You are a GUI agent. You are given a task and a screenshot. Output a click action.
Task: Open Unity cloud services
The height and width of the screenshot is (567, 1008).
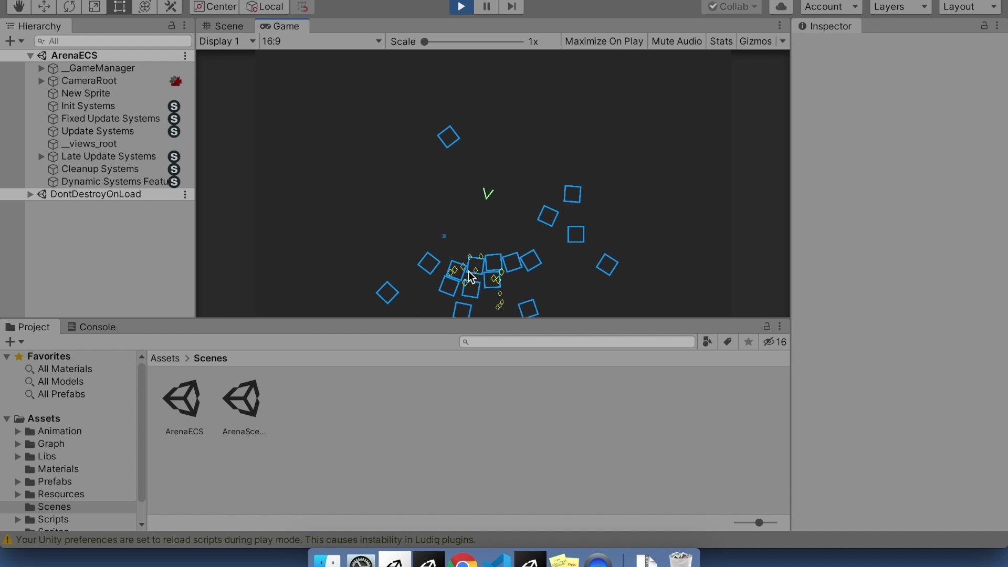(781, 6)
